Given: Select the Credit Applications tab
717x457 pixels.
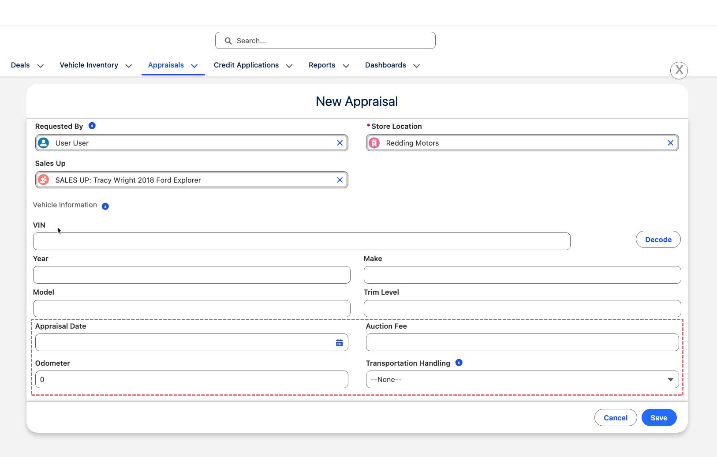Looking at the screenshot, I should pos(246,65).
